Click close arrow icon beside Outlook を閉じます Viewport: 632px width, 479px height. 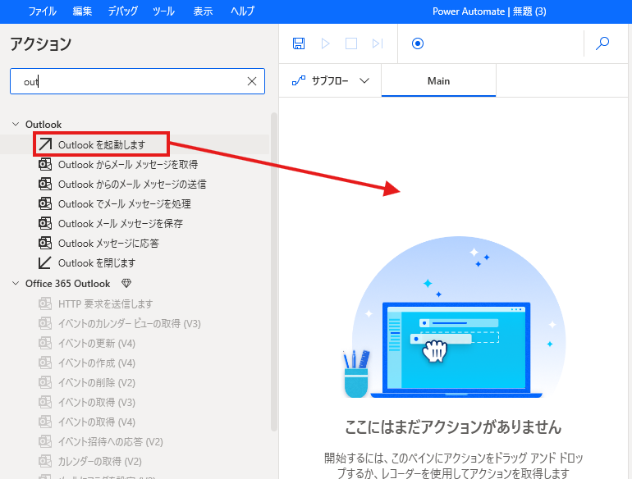[x=45, y=262]
